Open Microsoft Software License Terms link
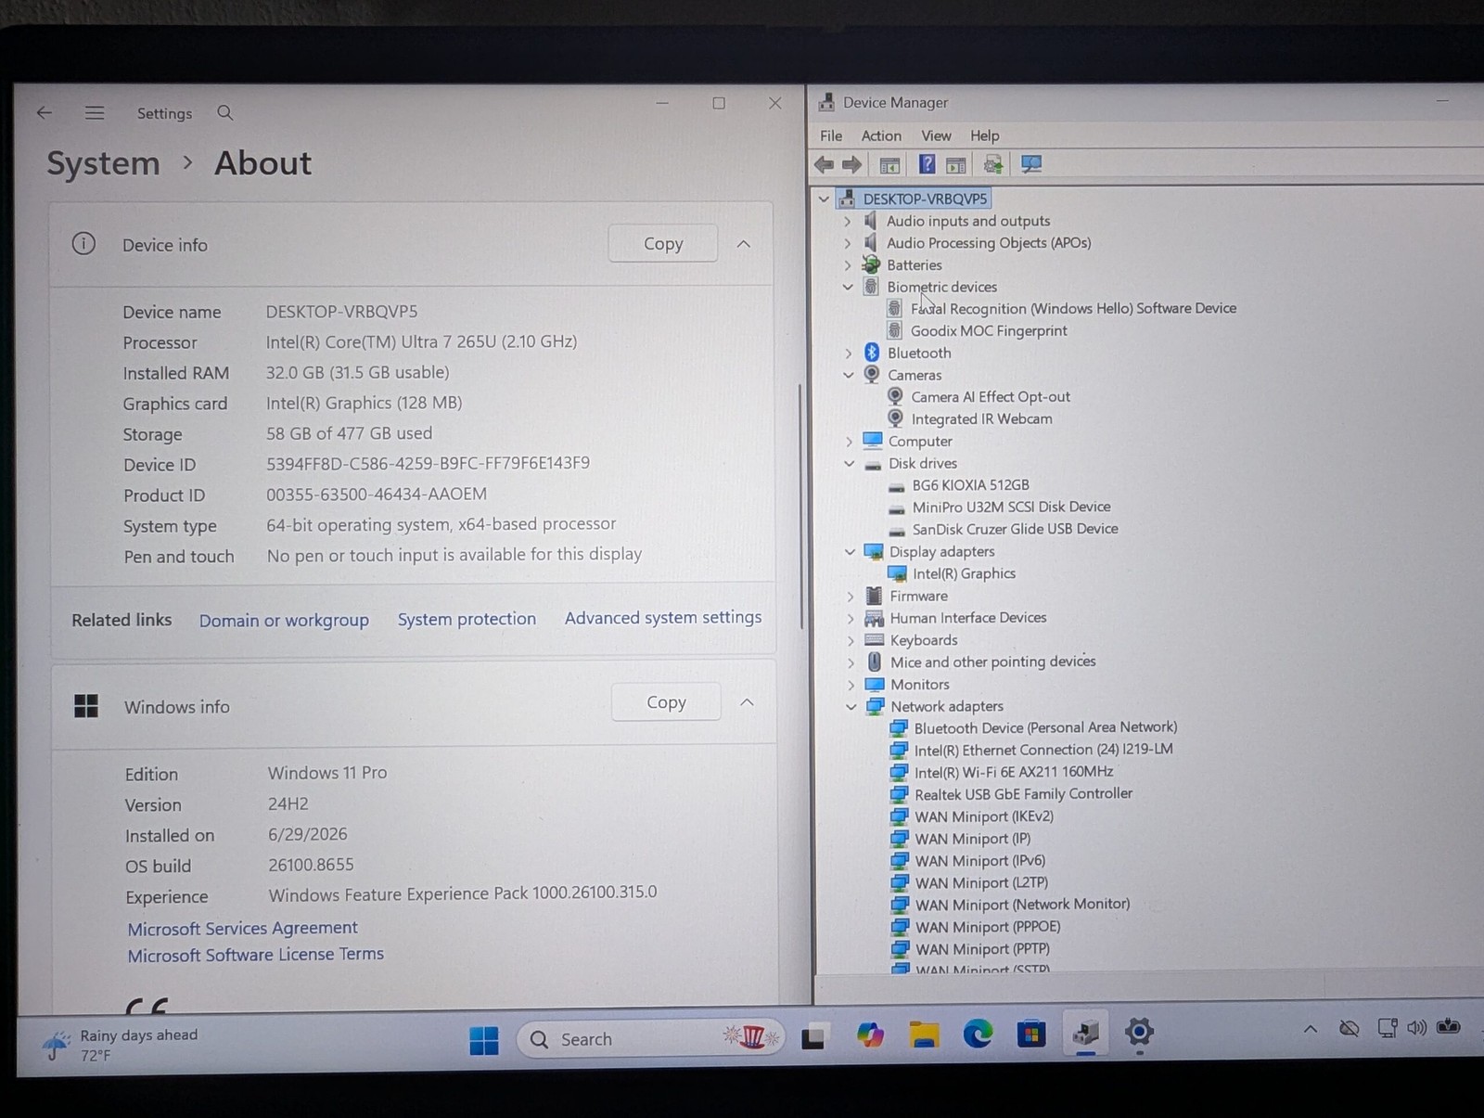Viewport: 1484px width, 1118px height. pyautogui.click(x=255, y=955)
